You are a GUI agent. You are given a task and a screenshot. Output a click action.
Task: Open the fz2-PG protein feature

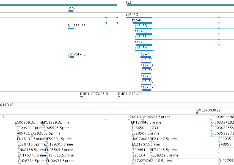[x=146, y=90]
